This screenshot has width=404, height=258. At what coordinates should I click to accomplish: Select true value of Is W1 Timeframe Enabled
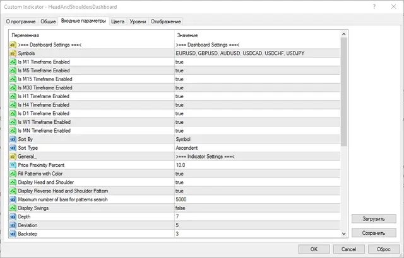click(x=179, y=122)
